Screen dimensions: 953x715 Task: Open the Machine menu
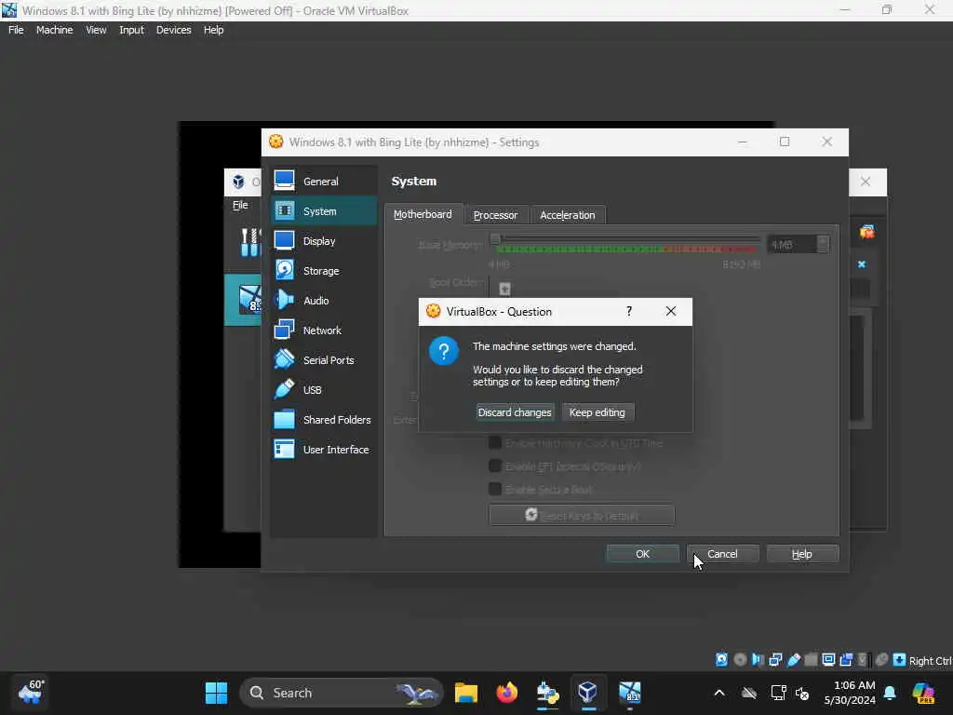[x=54, y=30]
